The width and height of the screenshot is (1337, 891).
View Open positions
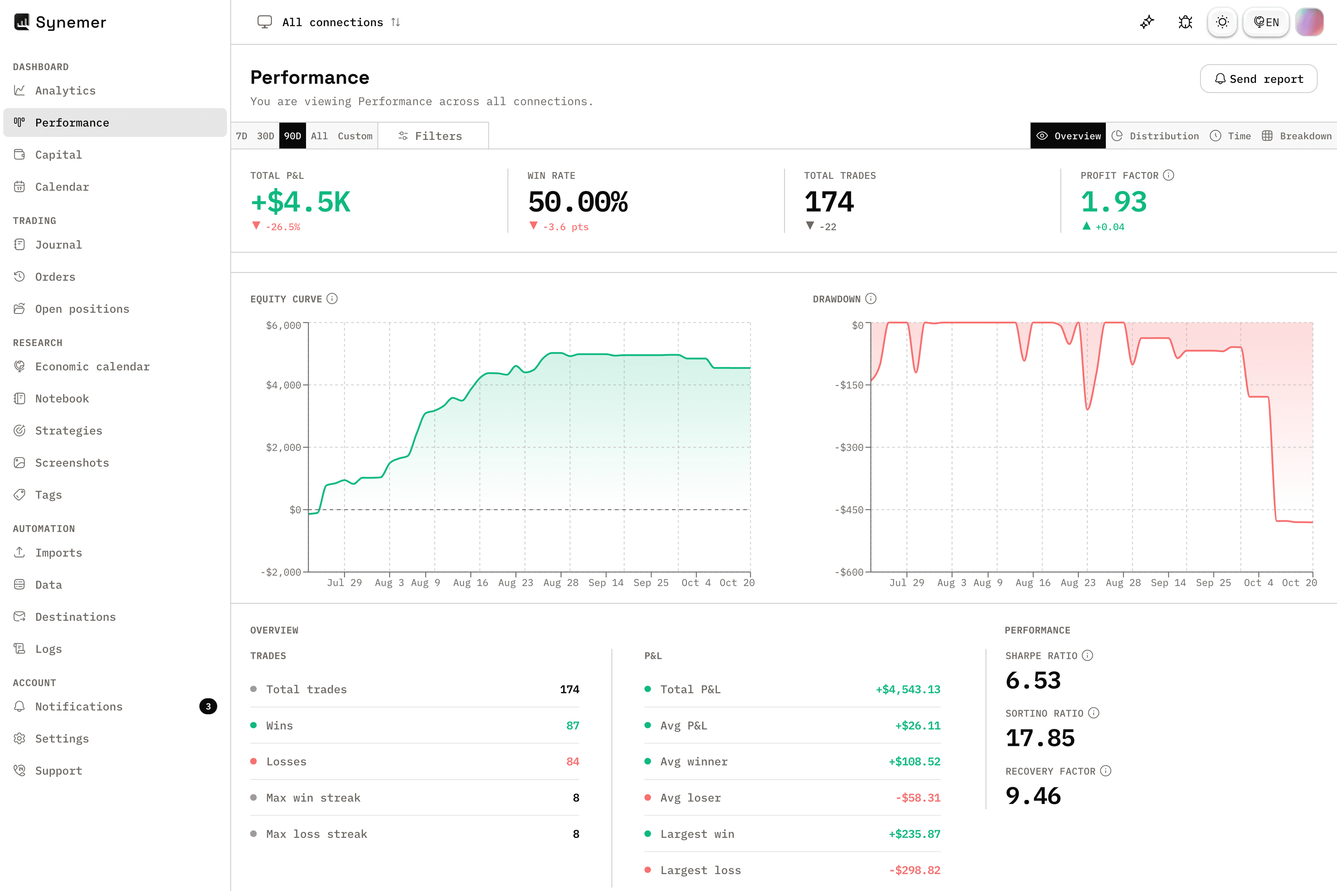115,309
